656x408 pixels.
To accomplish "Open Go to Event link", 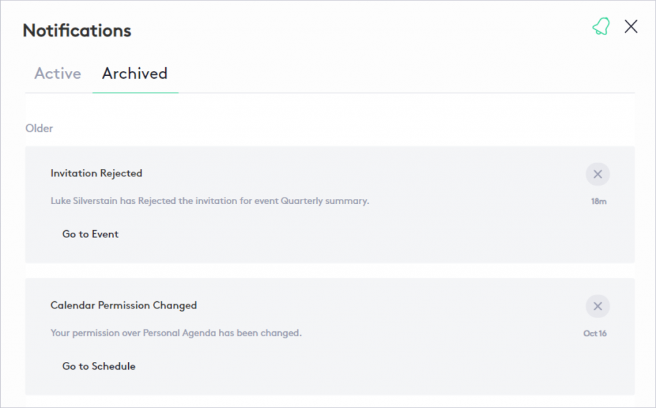I will [x=90, y=234].
